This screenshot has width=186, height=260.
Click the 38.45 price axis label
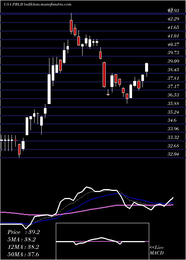click(173, 70)
